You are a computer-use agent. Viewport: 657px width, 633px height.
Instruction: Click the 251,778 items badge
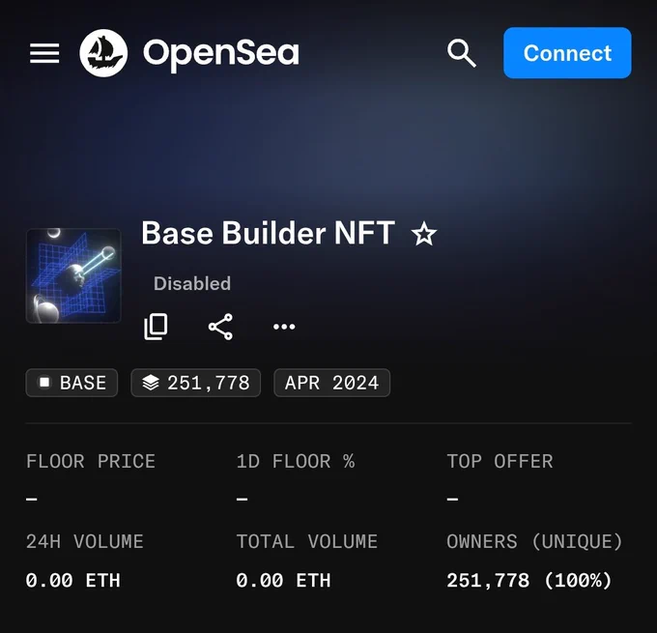196,383
